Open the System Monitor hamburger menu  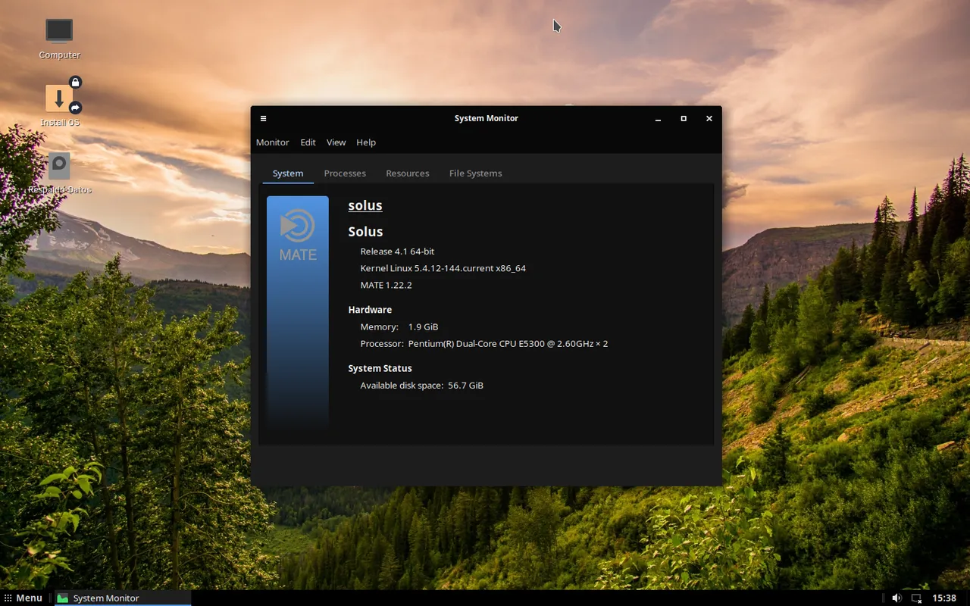(x=263, y=118)
